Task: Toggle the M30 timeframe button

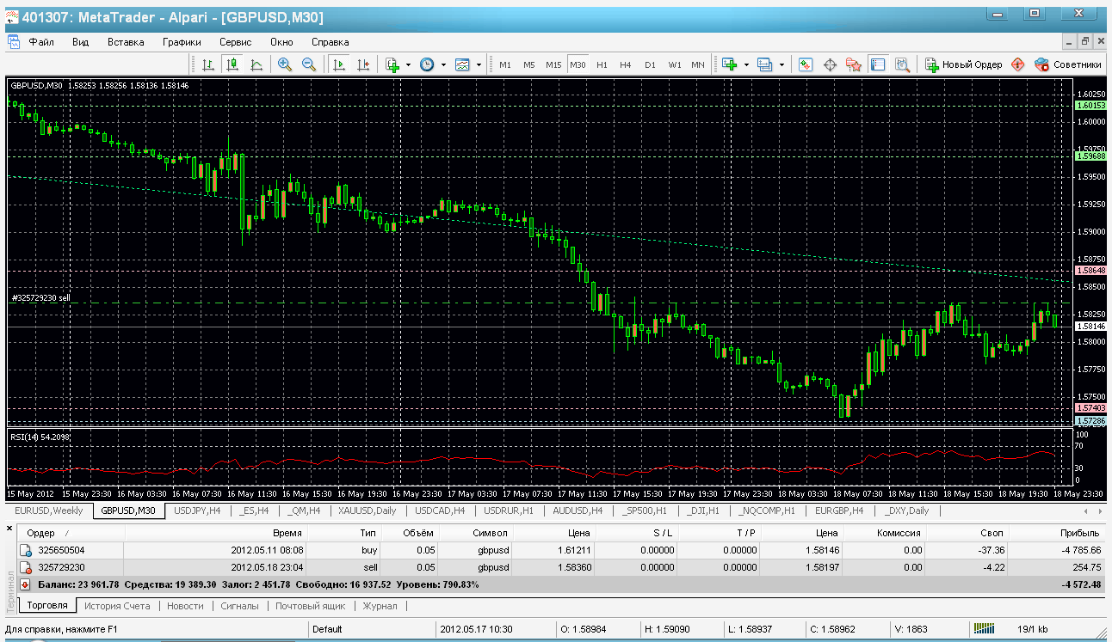Action: (x=578, y=64)
